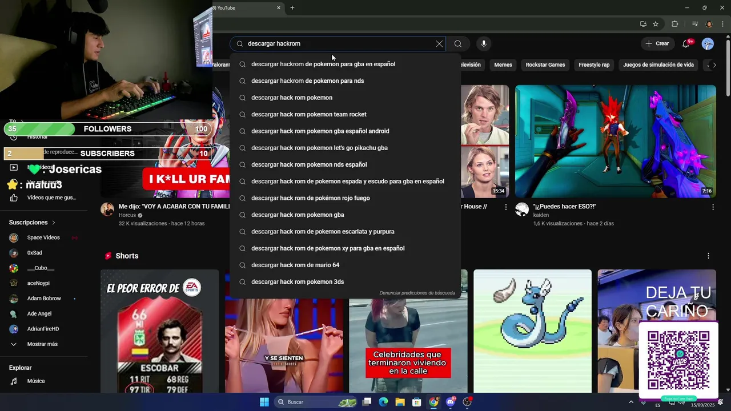Screen dimensions: 731x411
Task: Open the Música icon in Explorar
Action: pyautogui.click(x=14, y=381)
